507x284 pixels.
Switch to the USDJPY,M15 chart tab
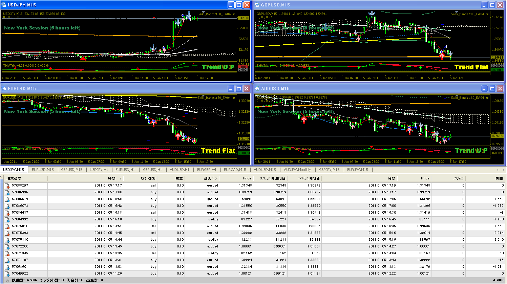click(x=14, y=170)
